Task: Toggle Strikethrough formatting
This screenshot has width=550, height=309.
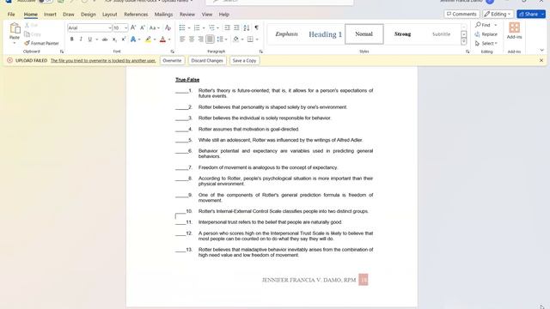Action: tap(105, 39)
